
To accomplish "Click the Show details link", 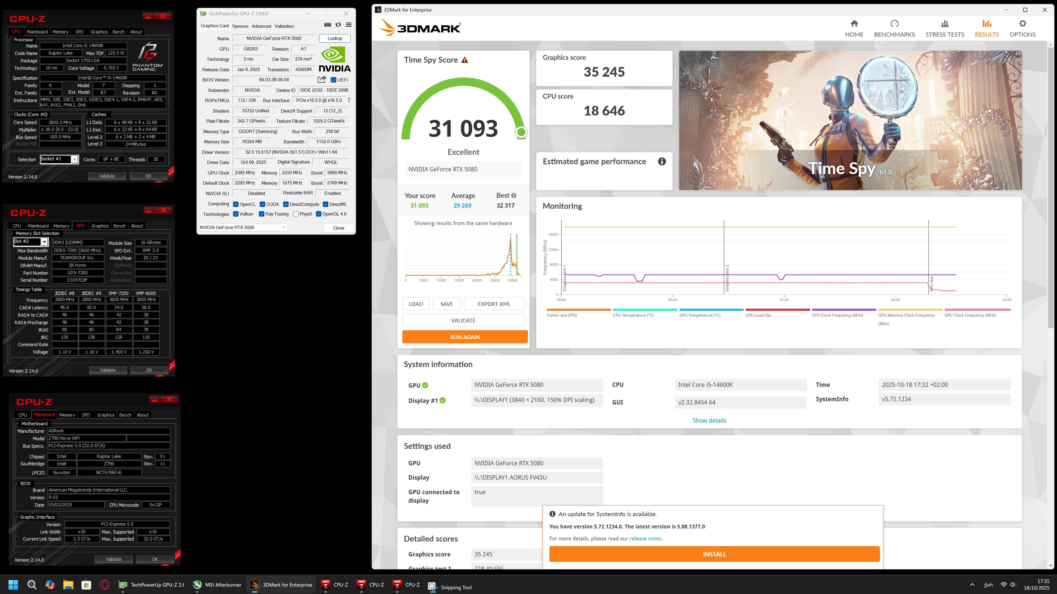I will tap(709, 421).
